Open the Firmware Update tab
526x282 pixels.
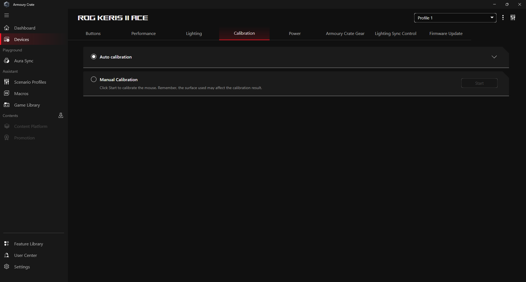click(x=446, y=34)
